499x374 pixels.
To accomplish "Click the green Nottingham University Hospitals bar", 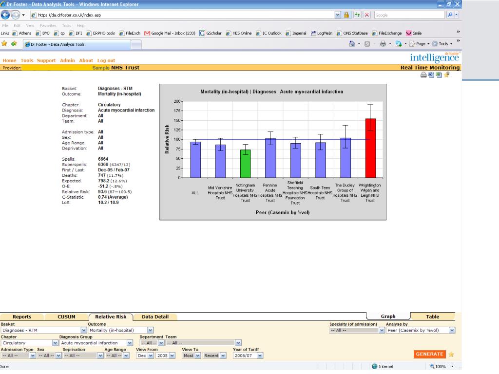I will 246,164.
